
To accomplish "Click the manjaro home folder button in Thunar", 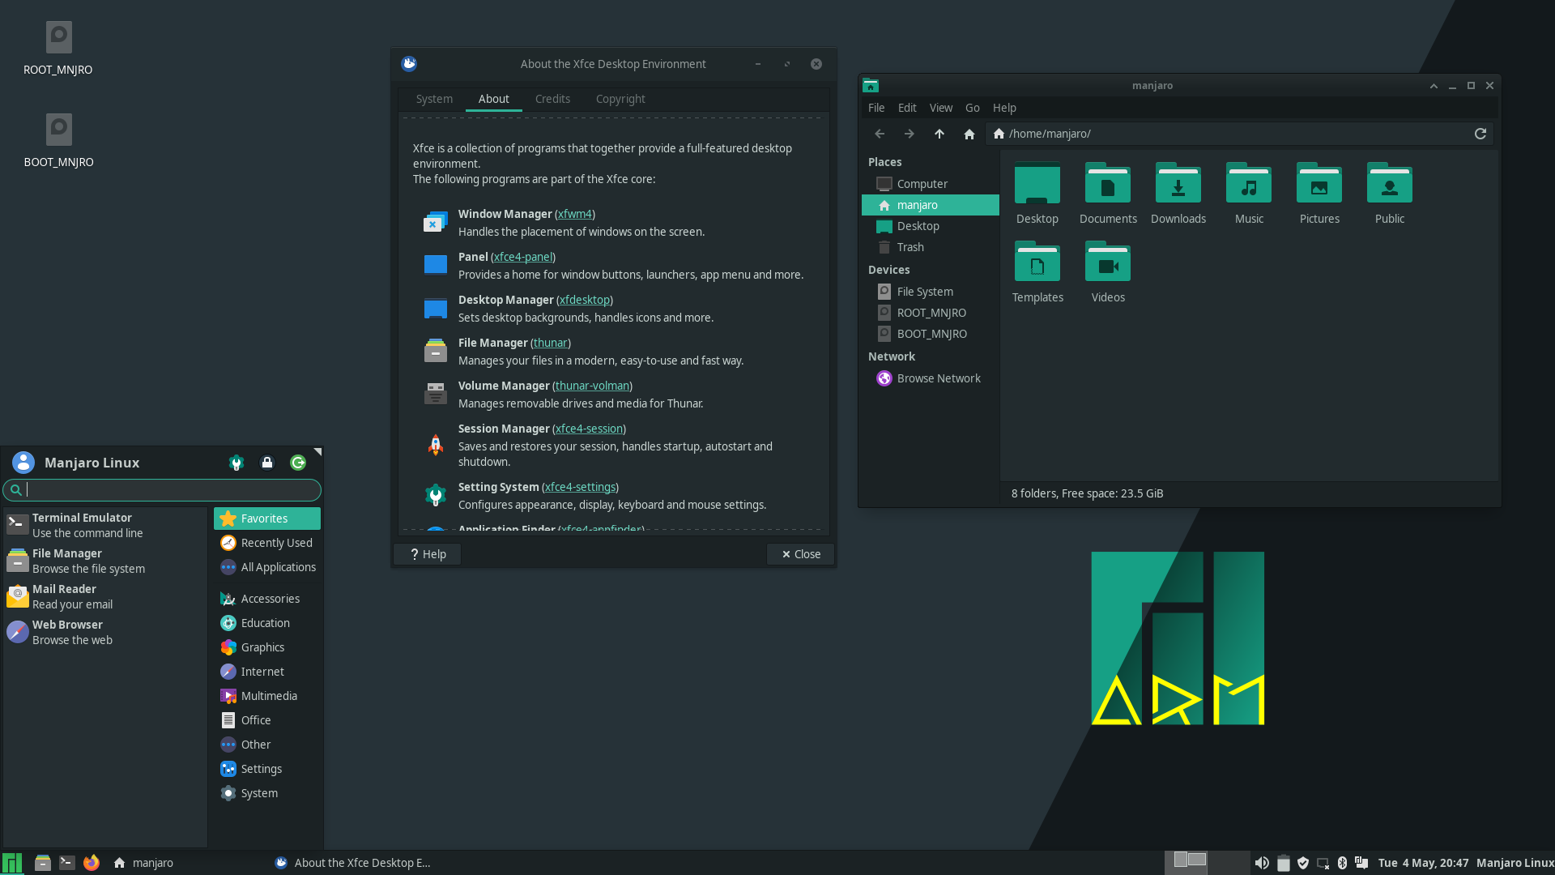I will coord(916,204).
